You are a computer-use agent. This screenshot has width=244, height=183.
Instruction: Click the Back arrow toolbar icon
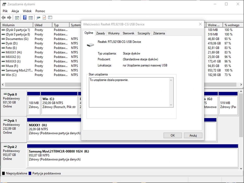pyautogui.click(x=3, y=18)
